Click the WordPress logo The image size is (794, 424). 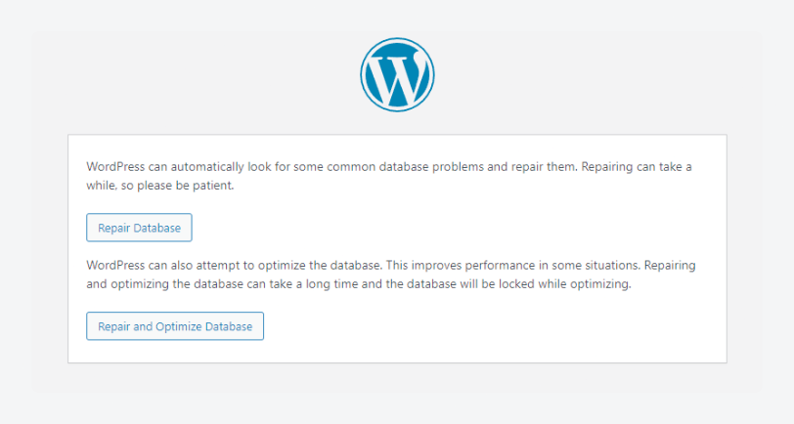[397, 74]
